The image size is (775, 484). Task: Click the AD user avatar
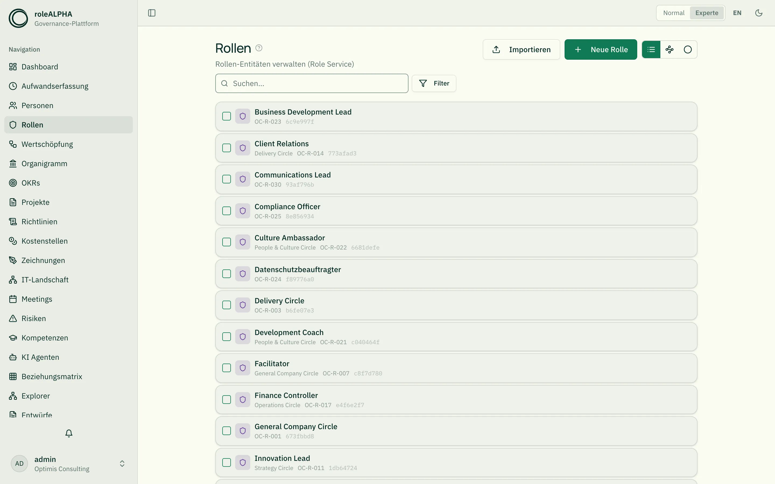tap(19, 464)
